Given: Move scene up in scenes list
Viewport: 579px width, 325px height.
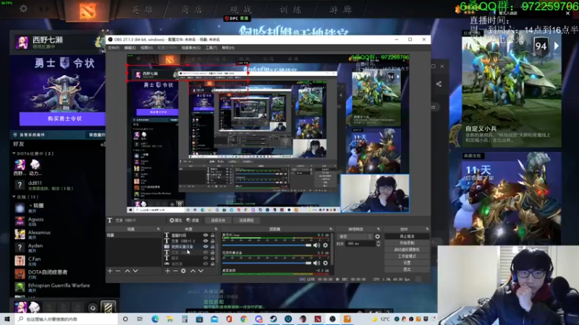Looking at the screenshot, I should 127,271.
